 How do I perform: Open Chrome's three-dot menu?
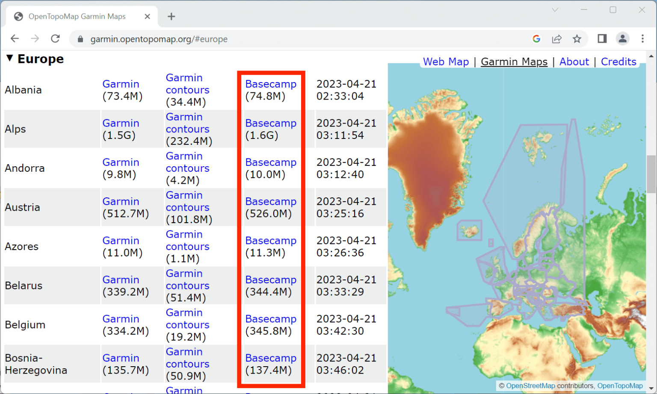(x=642, y=38)
